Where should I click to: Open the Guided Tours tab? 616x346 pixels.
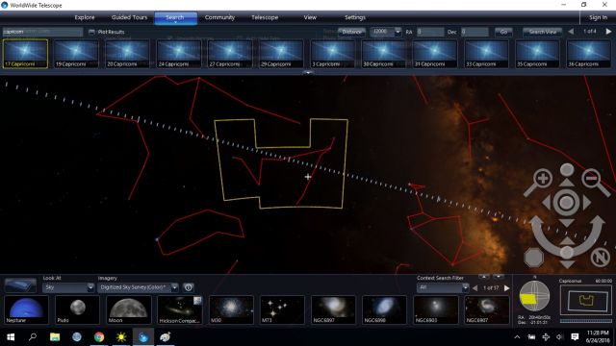pyautogui.click(x=129, y=17)
